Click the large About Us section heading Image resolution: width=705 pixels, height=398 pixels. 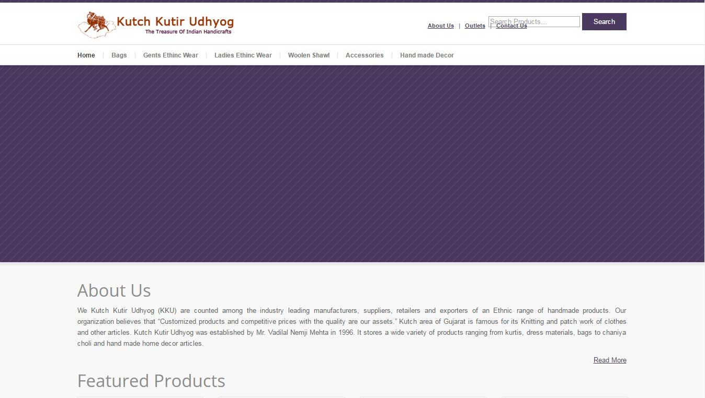click(x=114, y=290)
